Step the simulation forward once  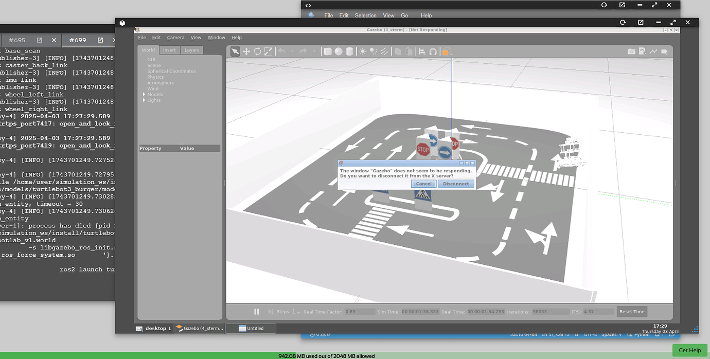pyautogui.click(x=271, y=312)
